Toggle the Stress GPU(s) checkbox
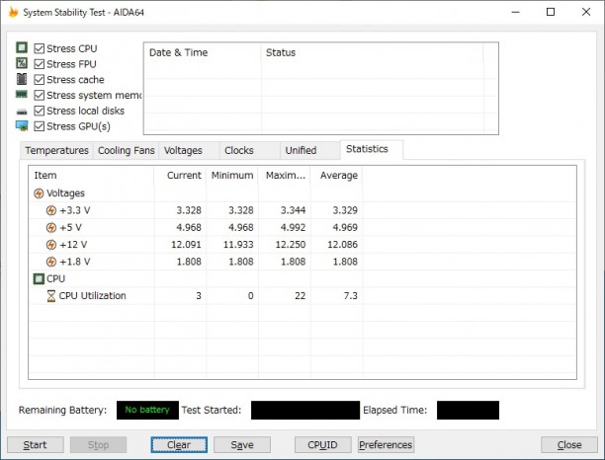Screen dimensions: 605x460 click(x=40, y=126)
